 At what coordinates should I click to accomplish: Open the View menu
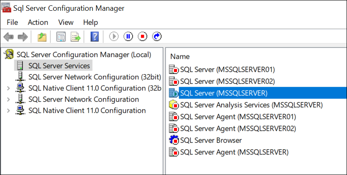pos(66,22)
